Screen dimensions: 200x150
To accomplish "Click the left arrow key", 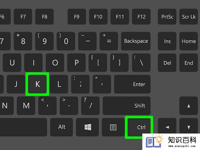I will (x=167, y=127).
